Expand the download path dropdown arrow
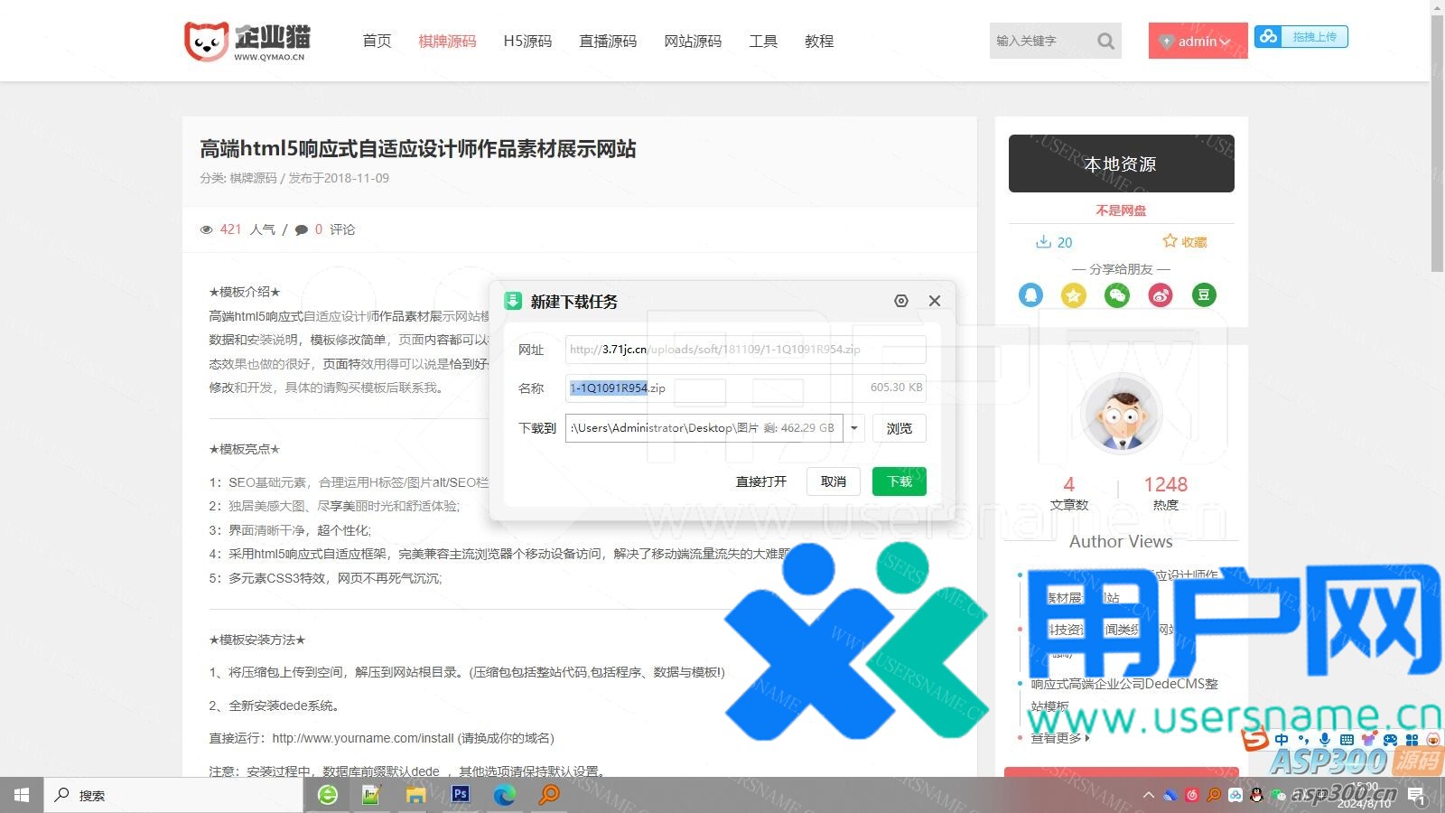This screenshot has width=1445, height=813. coord(854,428)
